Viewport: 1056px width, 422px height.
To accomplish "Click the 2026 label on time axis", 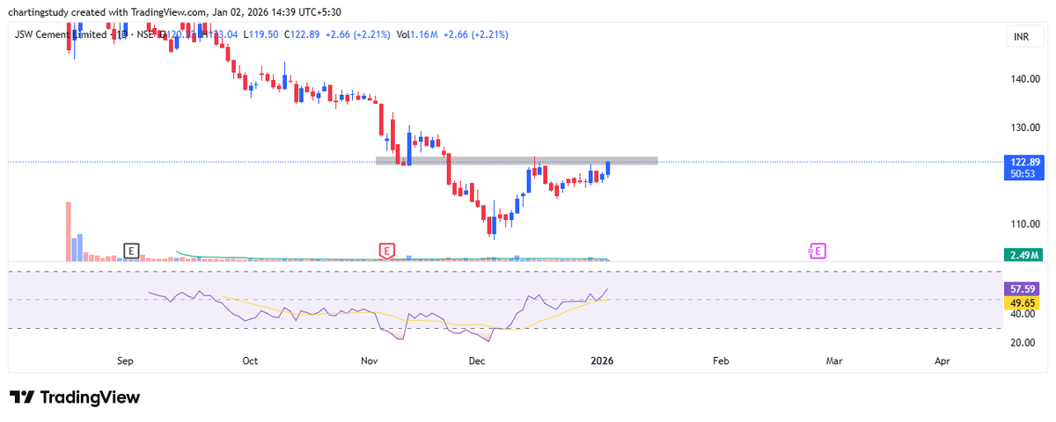I will pyautogui.click(x=602, y=360).
